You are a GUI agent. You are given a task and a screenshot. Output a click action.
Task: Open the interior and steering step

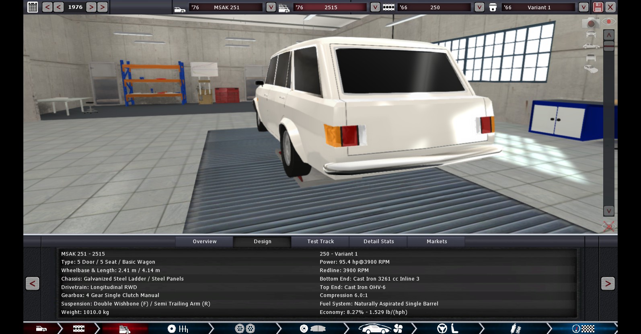pyautogui.click(x=448, y=329)
